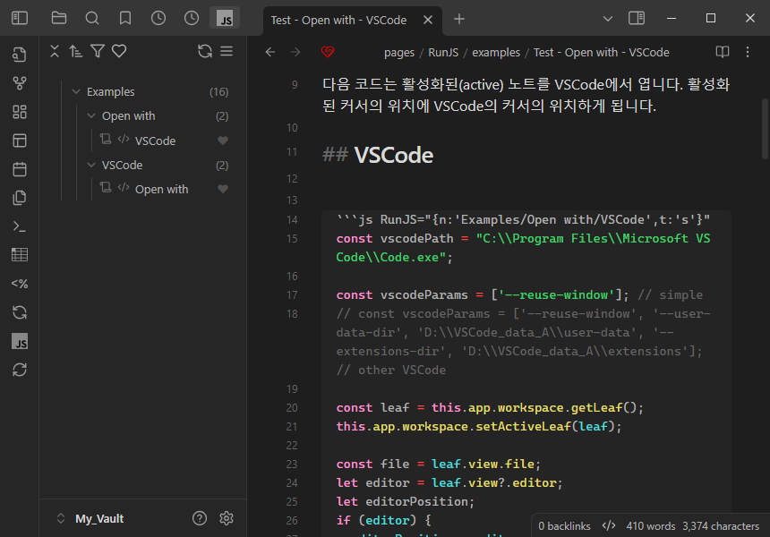Click the upper sync arrows ribbon icon
The image size is (770, 537).
coord(20,312)
